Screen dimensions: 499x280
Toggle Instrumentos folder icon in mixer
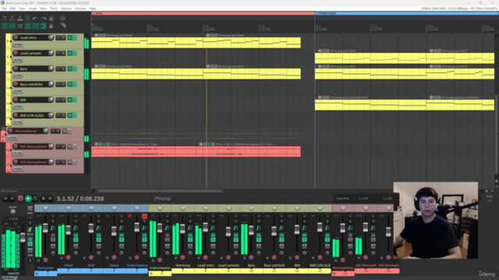(x=151, y=273)
